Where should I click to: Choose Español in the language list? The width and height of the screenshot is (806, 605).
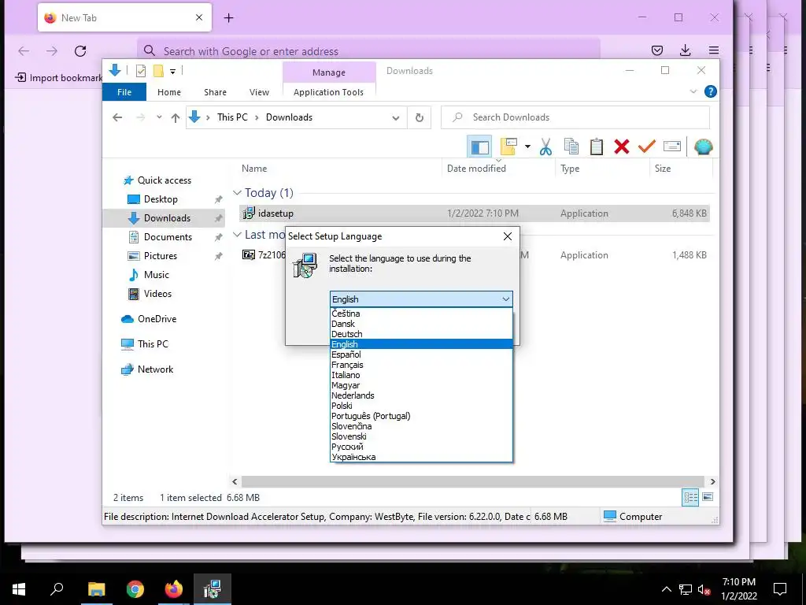(x=422, y=354)
